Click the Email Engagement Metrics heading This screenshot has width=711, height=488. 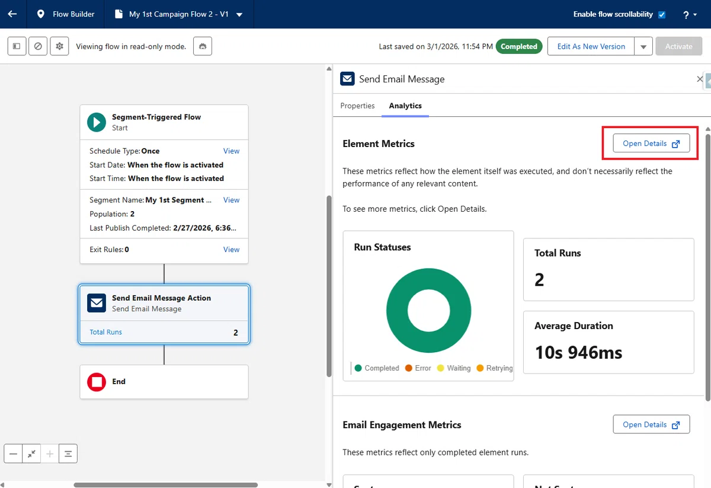(x=402, y=425)
